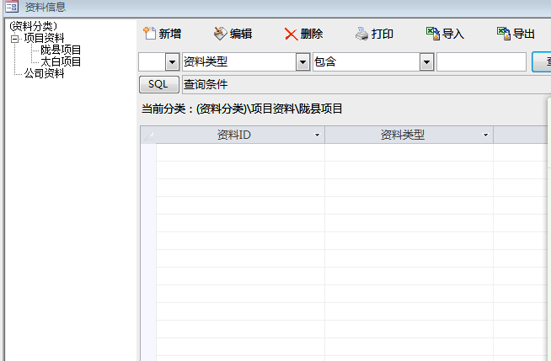Click the search value text field

481,62
